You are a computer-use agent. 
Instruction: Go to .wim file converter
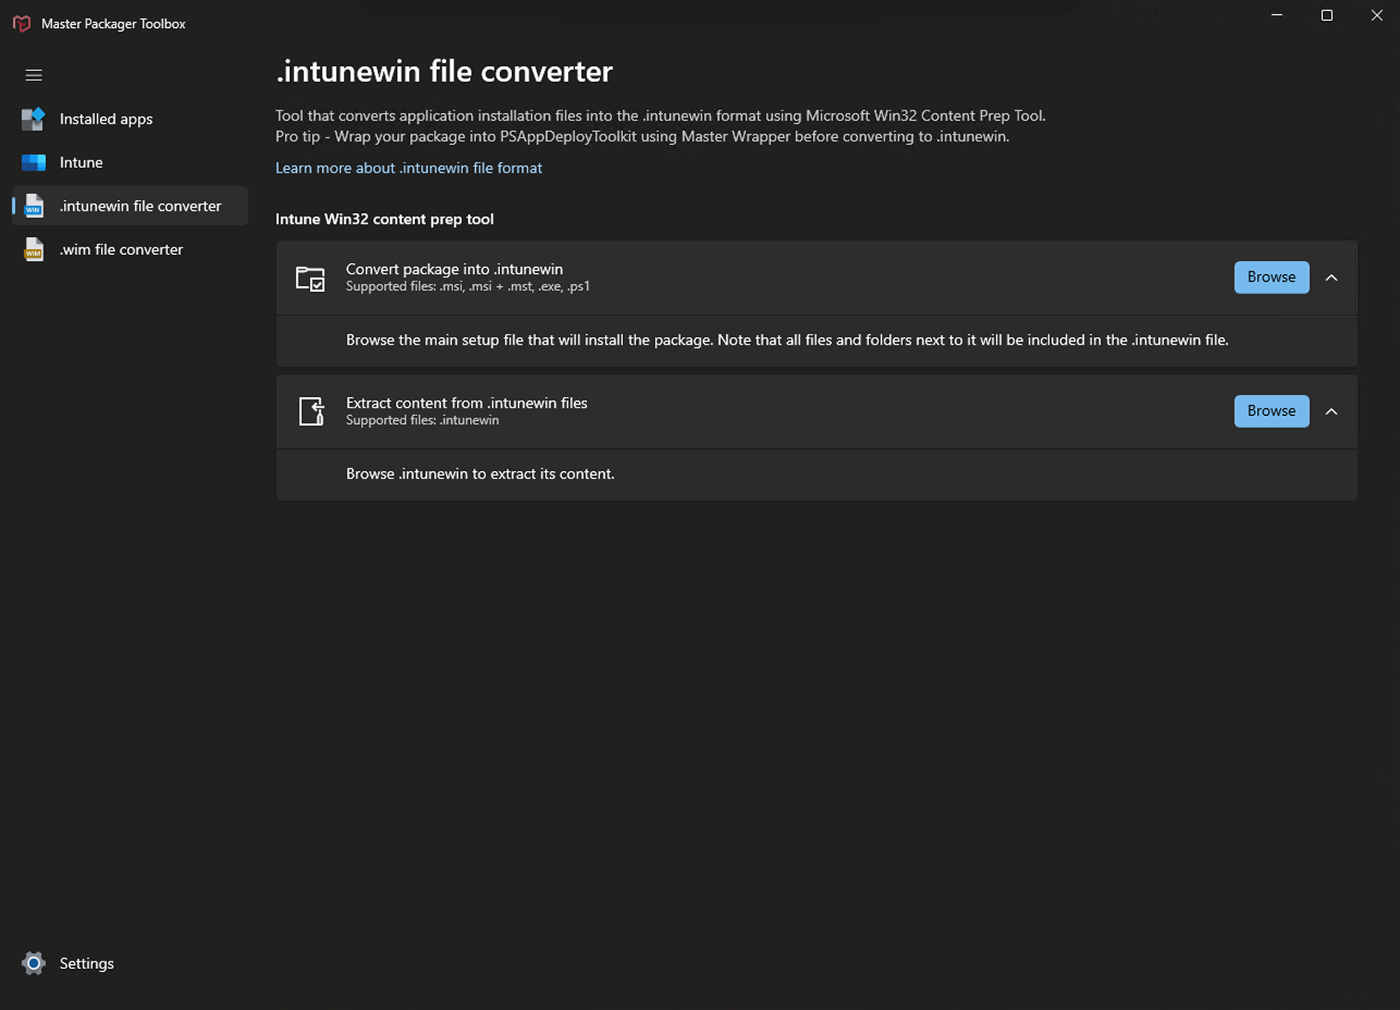coord(121,250)
